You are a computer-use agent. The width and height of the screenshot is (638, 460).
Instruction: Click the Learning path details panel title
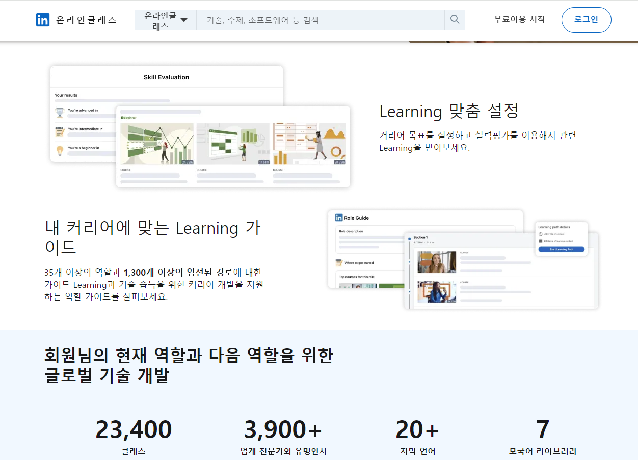554,227
